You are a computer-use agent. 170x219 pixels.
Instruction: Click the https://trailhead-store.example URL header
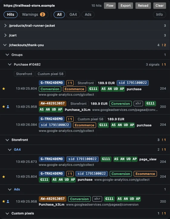click(29, 5)
